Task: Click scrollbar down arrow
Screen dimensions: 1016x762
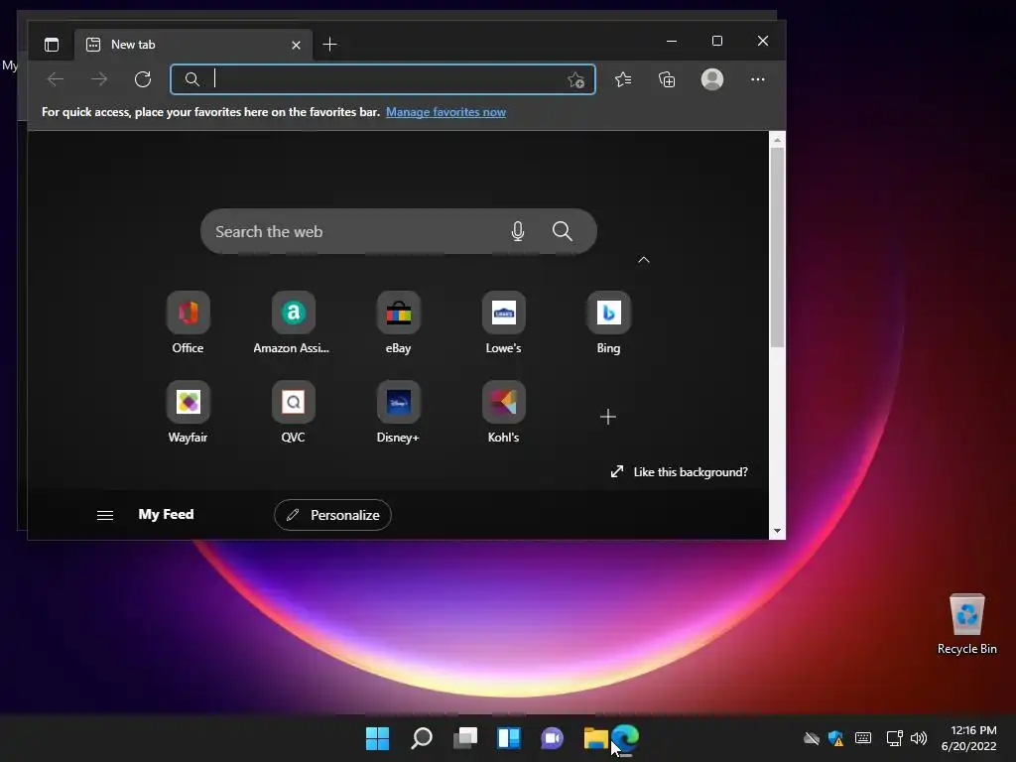Action: tap(778, 532)
